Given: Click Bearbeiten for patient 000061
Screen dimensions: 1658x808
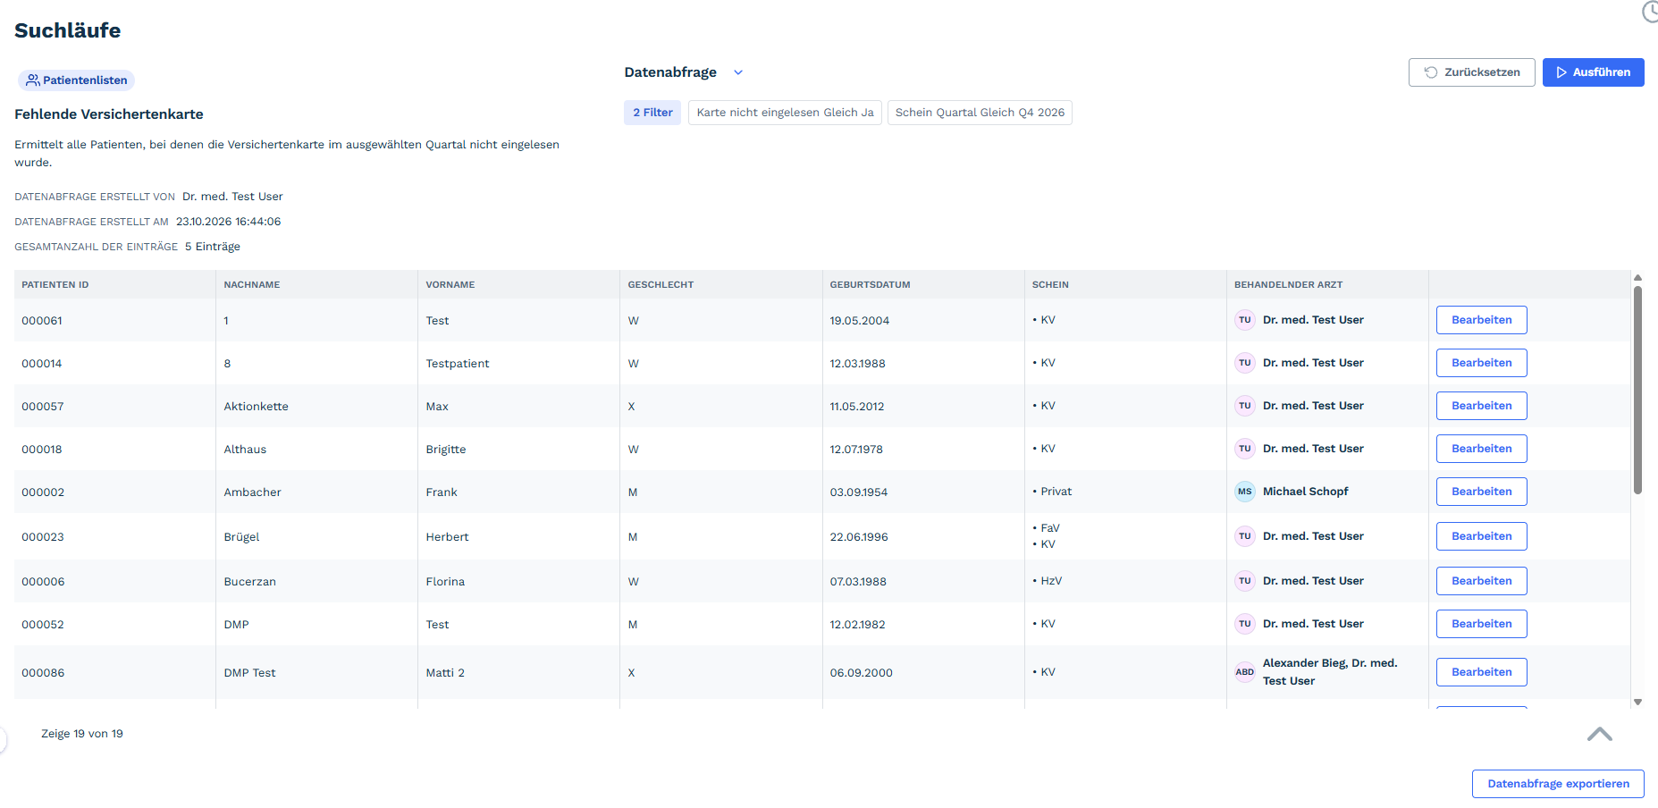Looking at the screenshot, I should click(1481, 320).
